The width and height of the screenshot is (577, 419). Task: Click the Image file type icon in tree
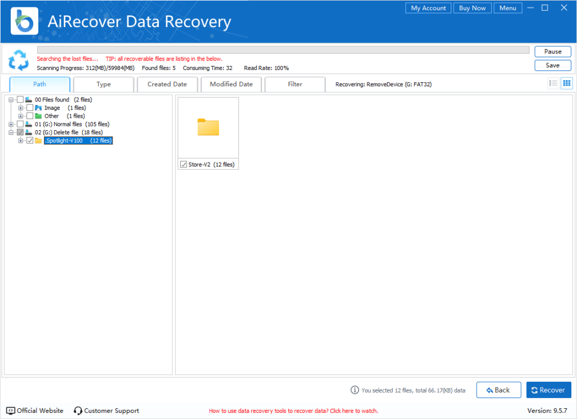pyautogui.click(x=39, y=107)
